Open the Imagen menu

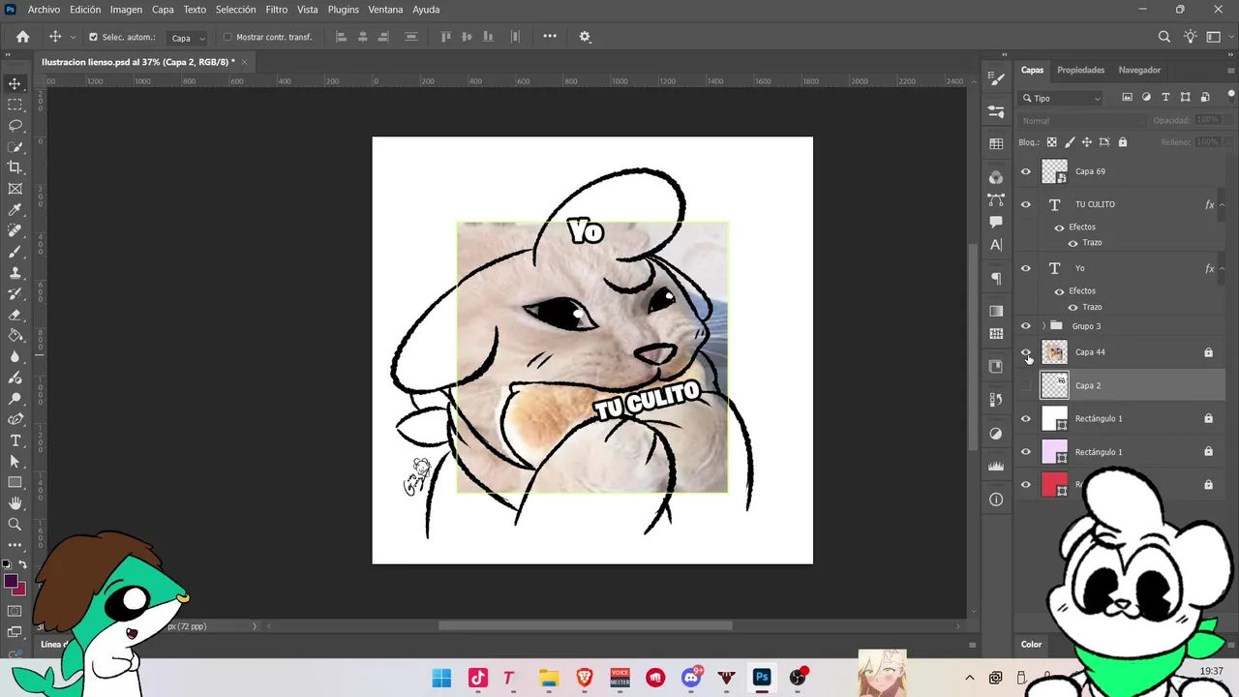pyautogui.click(x=126, y=10)
